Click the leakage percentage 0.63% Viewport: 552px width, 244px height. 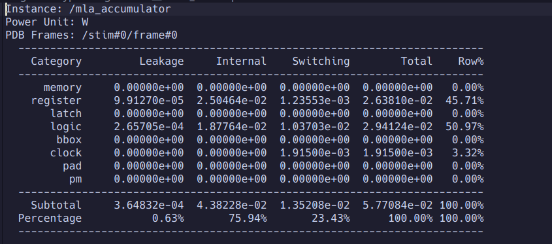(168, 218)
